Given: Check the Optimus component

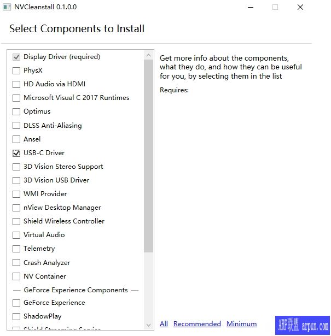Looking at the screenshot, I should point(16,111).
